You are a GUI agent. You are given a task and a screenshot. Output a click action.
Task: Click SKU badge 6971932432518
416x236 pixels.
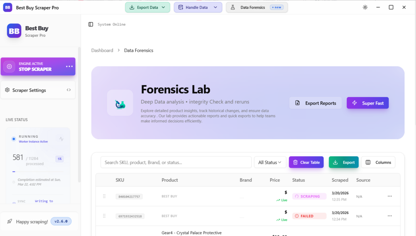point(130,216)
